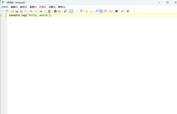
Task: Open the 查找(R) menu
Action: [x=24, y=7]
